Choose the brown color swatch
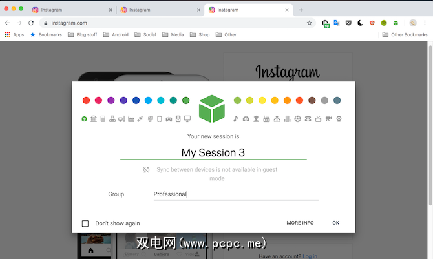Image resolution: width=433 pixels, height=259 pixels. (312, 100)
